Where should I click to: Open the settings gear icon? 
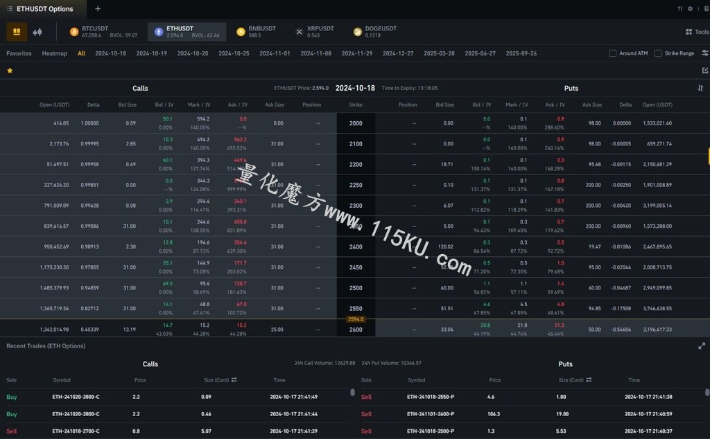[690, 8]
